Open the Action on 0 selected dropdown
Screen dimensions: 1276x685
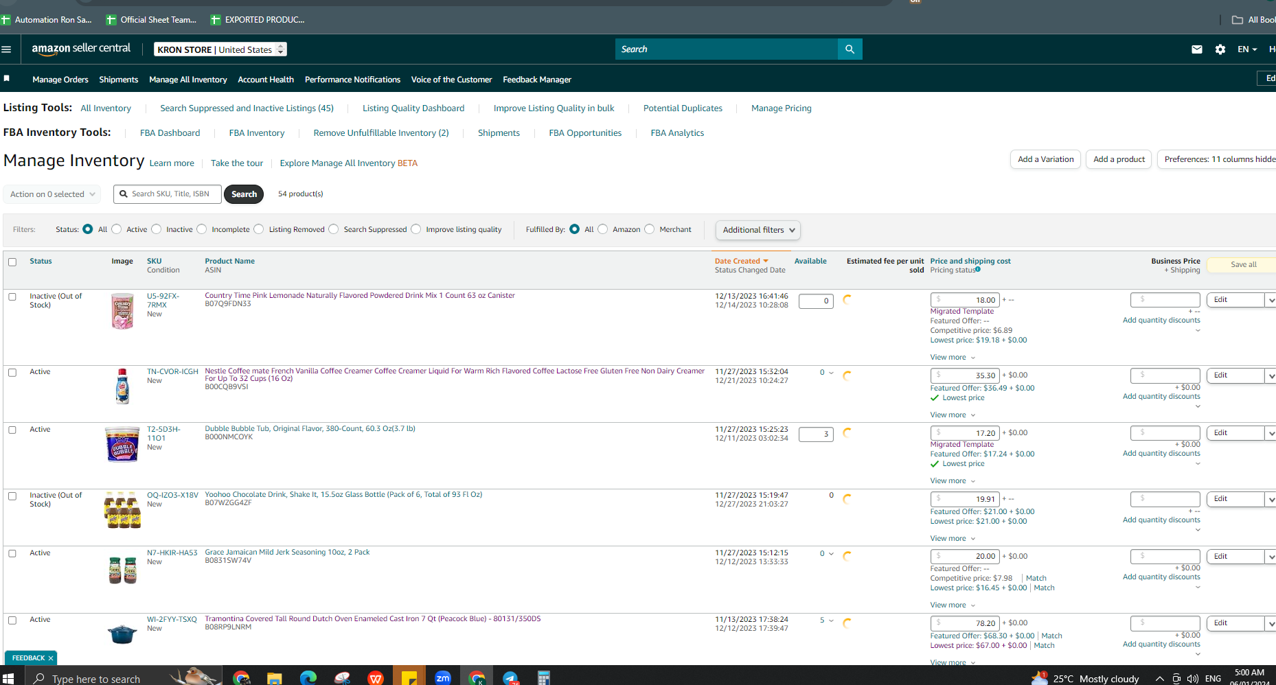[52, 194]
